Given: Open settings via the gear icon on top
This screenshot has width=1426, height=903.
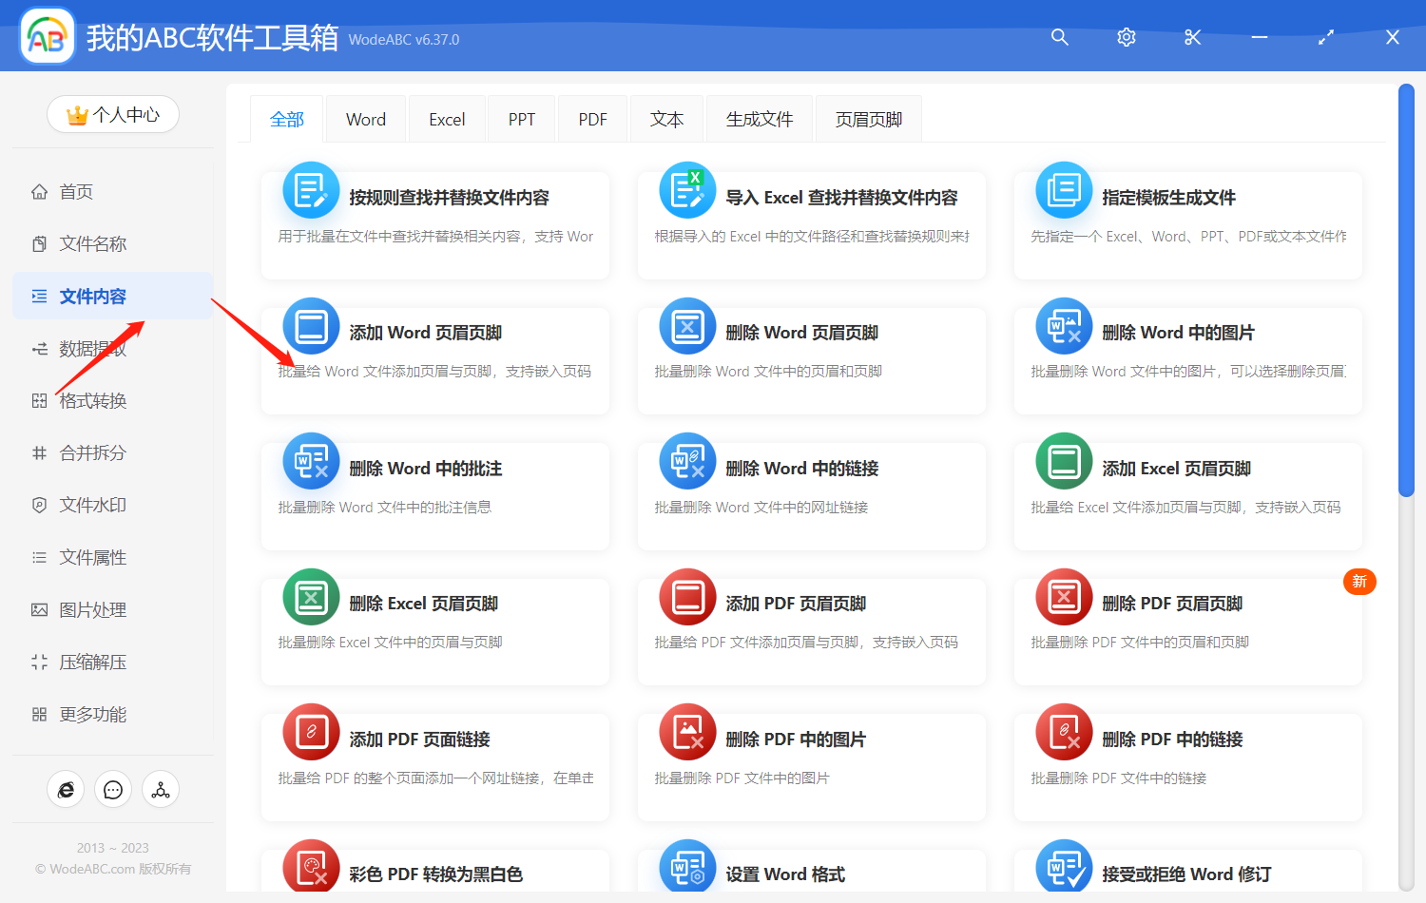Looking at the screenshot, I should click(1126, 37).
